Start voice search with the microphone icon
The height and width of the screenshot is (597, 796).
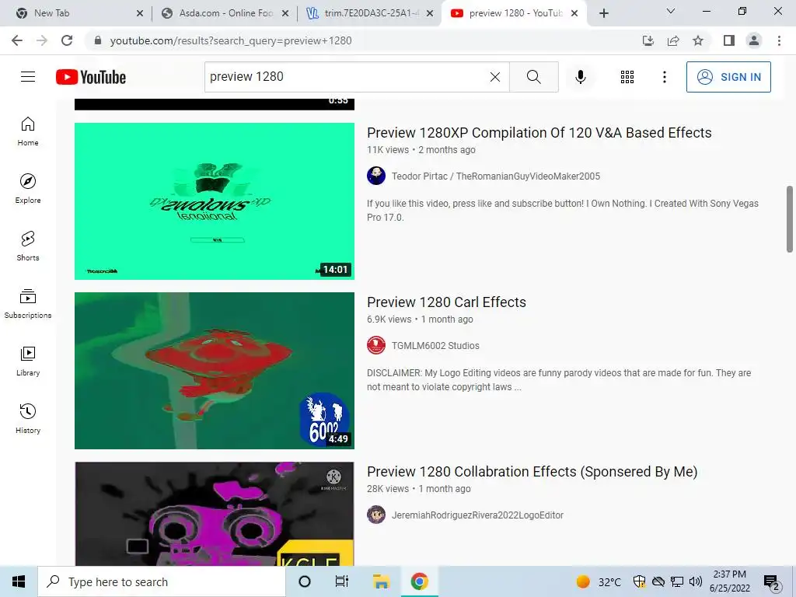[x=581, y=77]
